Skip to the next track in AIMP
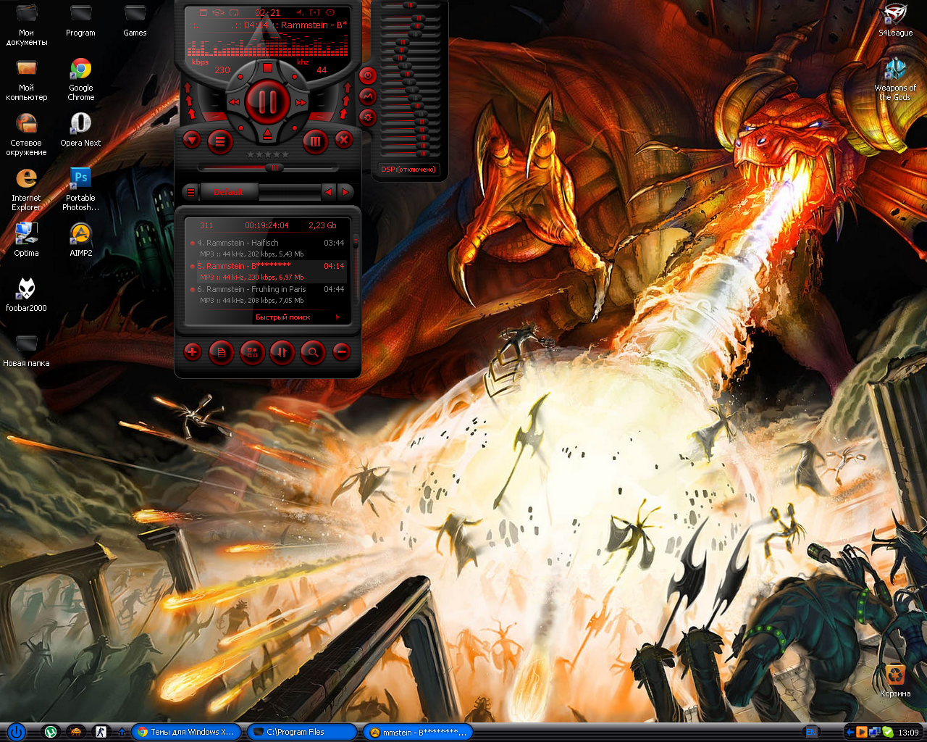This screenshot has width=927, height=742. click(301, 103)
